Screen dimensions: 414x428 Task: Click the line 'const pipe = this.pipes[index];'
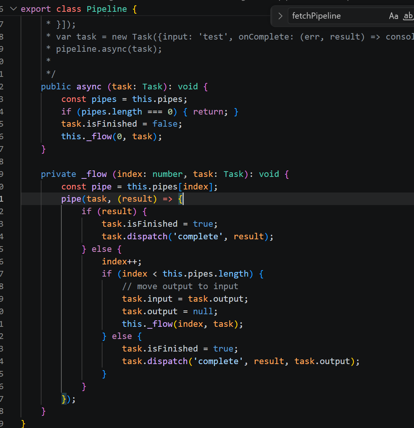(140, 187)
